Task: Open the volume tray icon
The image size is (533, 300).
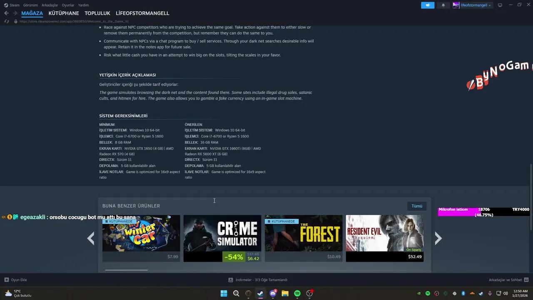Action: tap(506, 293)
